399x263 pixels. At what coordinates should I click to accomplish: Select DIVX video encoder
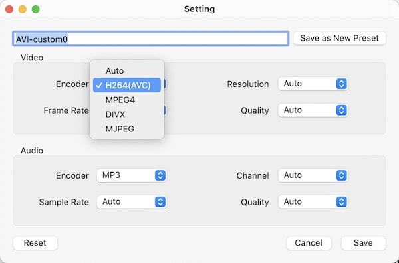click(127, 114)
